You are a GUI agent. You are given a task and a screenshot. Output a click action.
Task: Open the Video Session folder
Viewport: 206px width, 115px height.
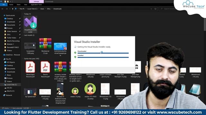coord(12,31)
